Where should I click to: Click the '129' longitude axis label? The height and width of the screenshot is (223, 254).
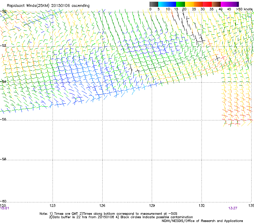[x=152, y=206]
